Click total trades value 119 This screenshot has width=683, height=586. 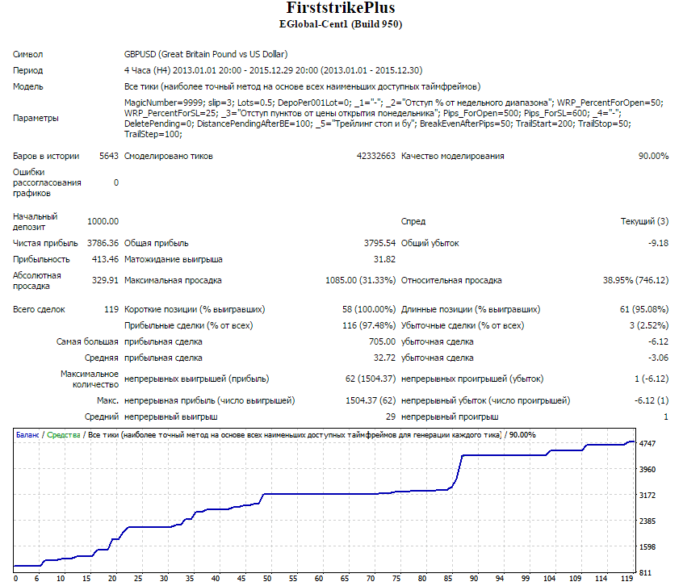[x=111, y=309]
